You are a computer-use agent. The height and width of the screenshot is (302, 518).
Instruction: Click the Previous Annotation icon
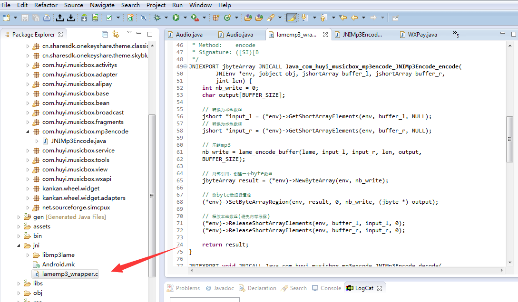tap(324, 18)
